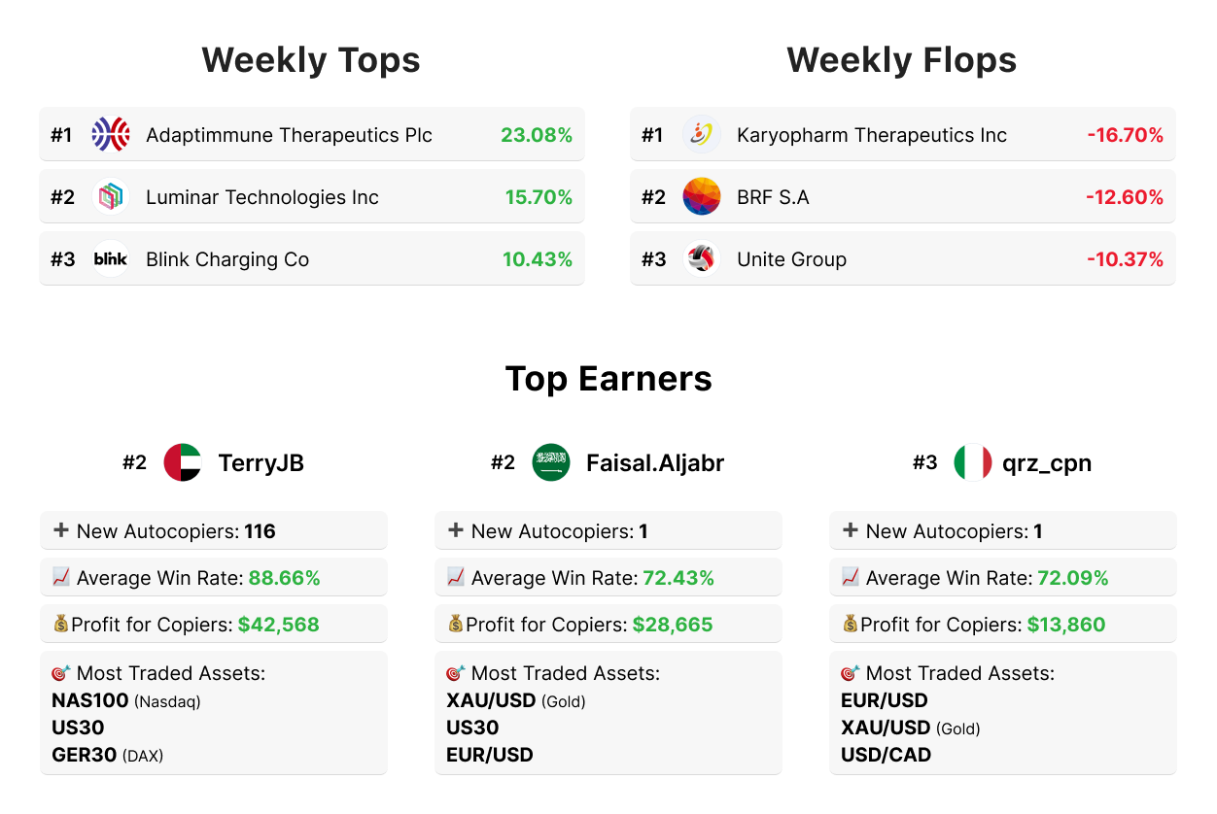Click Luminar's 15.70% weekly gain
The width and height of the screenshot is (1217, 814).
click(538, 197)
